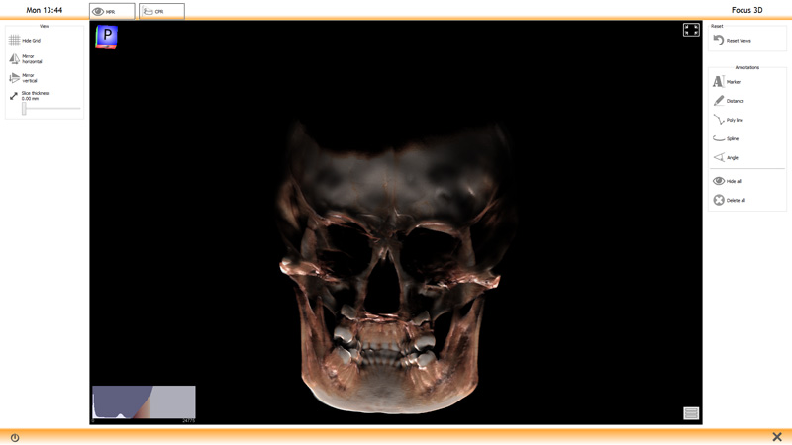
Task: Switch to the CPR tab
Action: tap(161, 11)
